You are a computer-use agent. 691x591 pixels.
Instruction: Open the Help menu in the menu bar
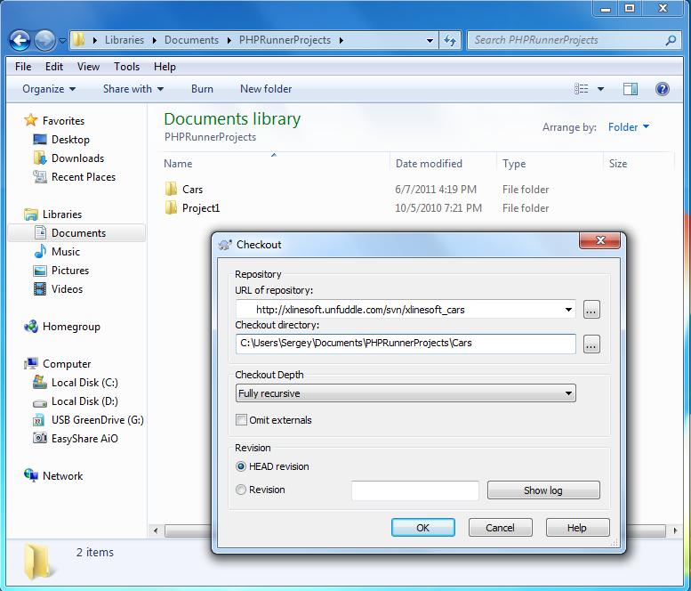165,67
